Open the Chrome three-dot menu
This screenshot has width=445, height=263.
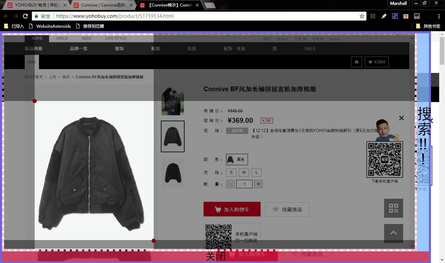pos(439,16)
